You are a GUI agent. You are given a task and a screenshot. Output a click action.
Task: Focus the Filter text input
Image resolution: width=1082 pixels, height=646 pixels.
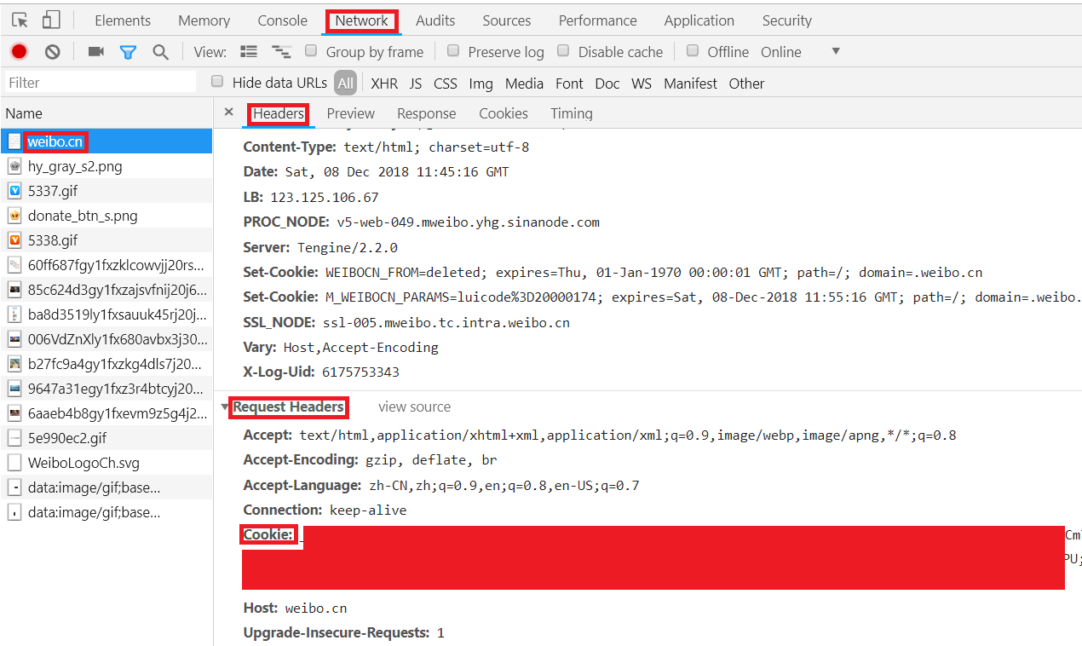[101, 83]
